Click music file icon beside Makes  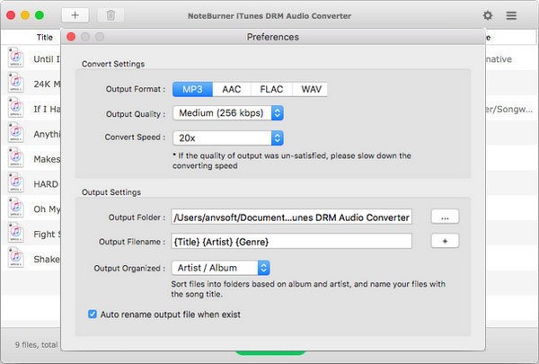click(16, 157)
